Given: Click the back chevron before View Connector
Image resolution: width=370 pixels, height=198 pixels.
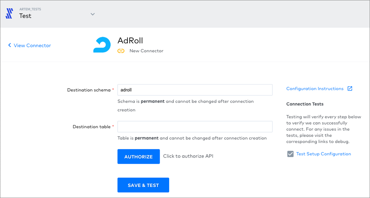Looking at the screenshot, I should tap(9, 45).
